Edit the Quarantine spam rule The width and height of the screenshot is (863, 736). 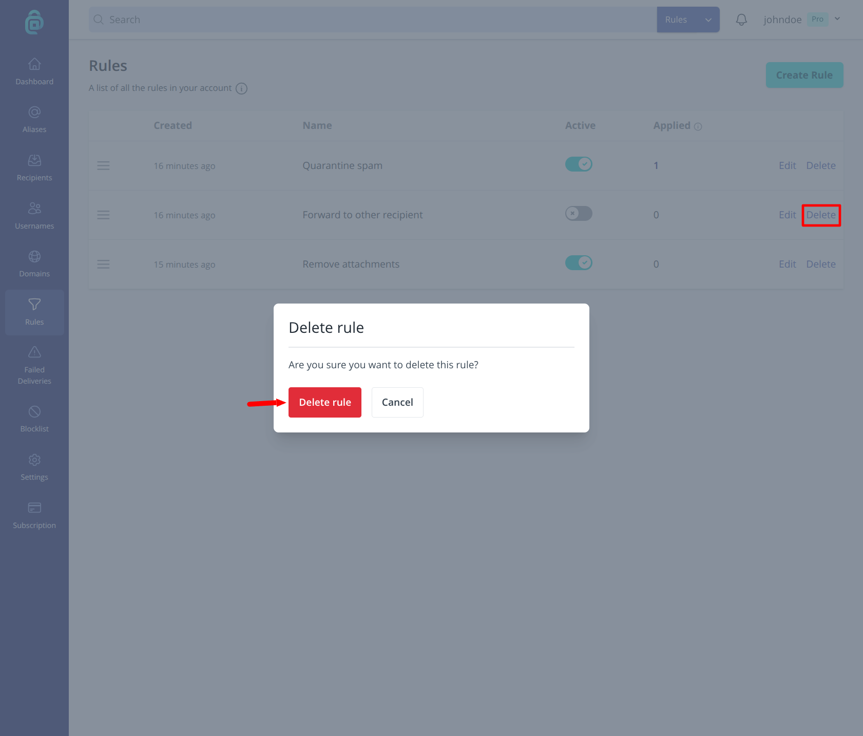pos(787,165)
